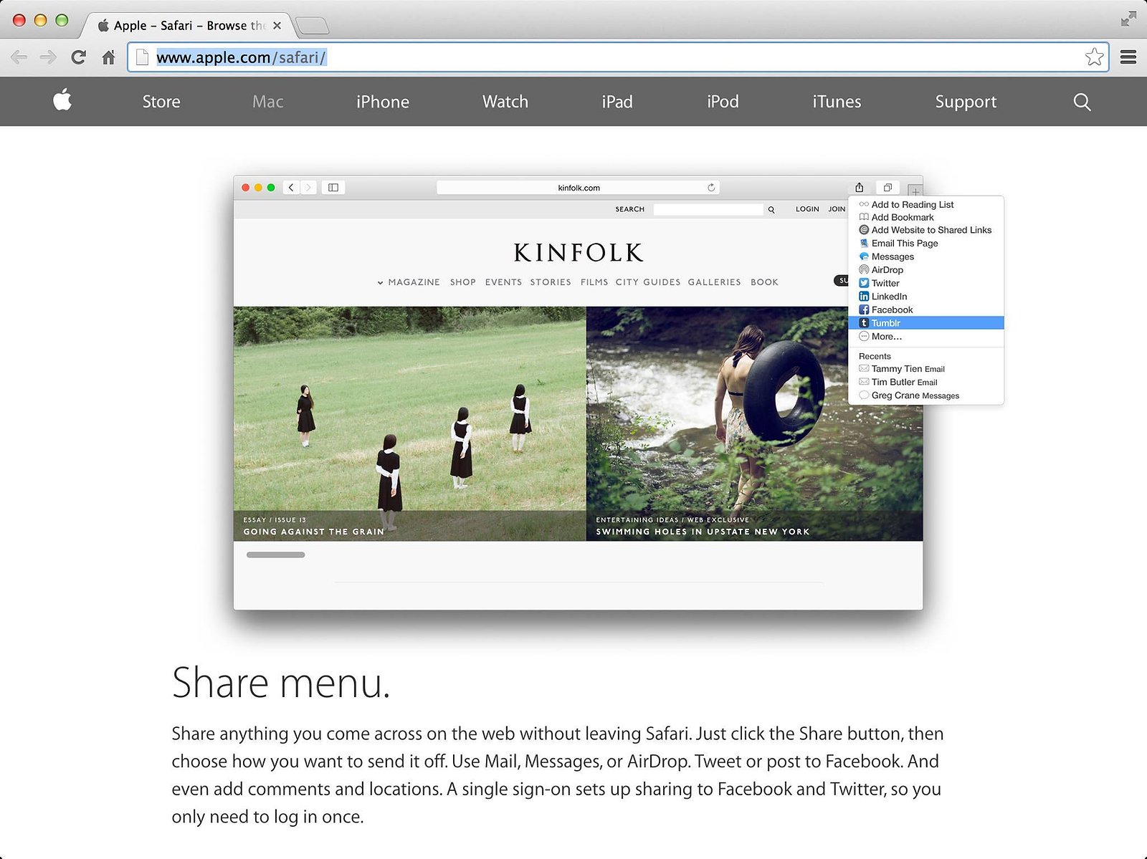Open More... in the share menu
The image size is (1147, 859).
[x=925, y=336]
